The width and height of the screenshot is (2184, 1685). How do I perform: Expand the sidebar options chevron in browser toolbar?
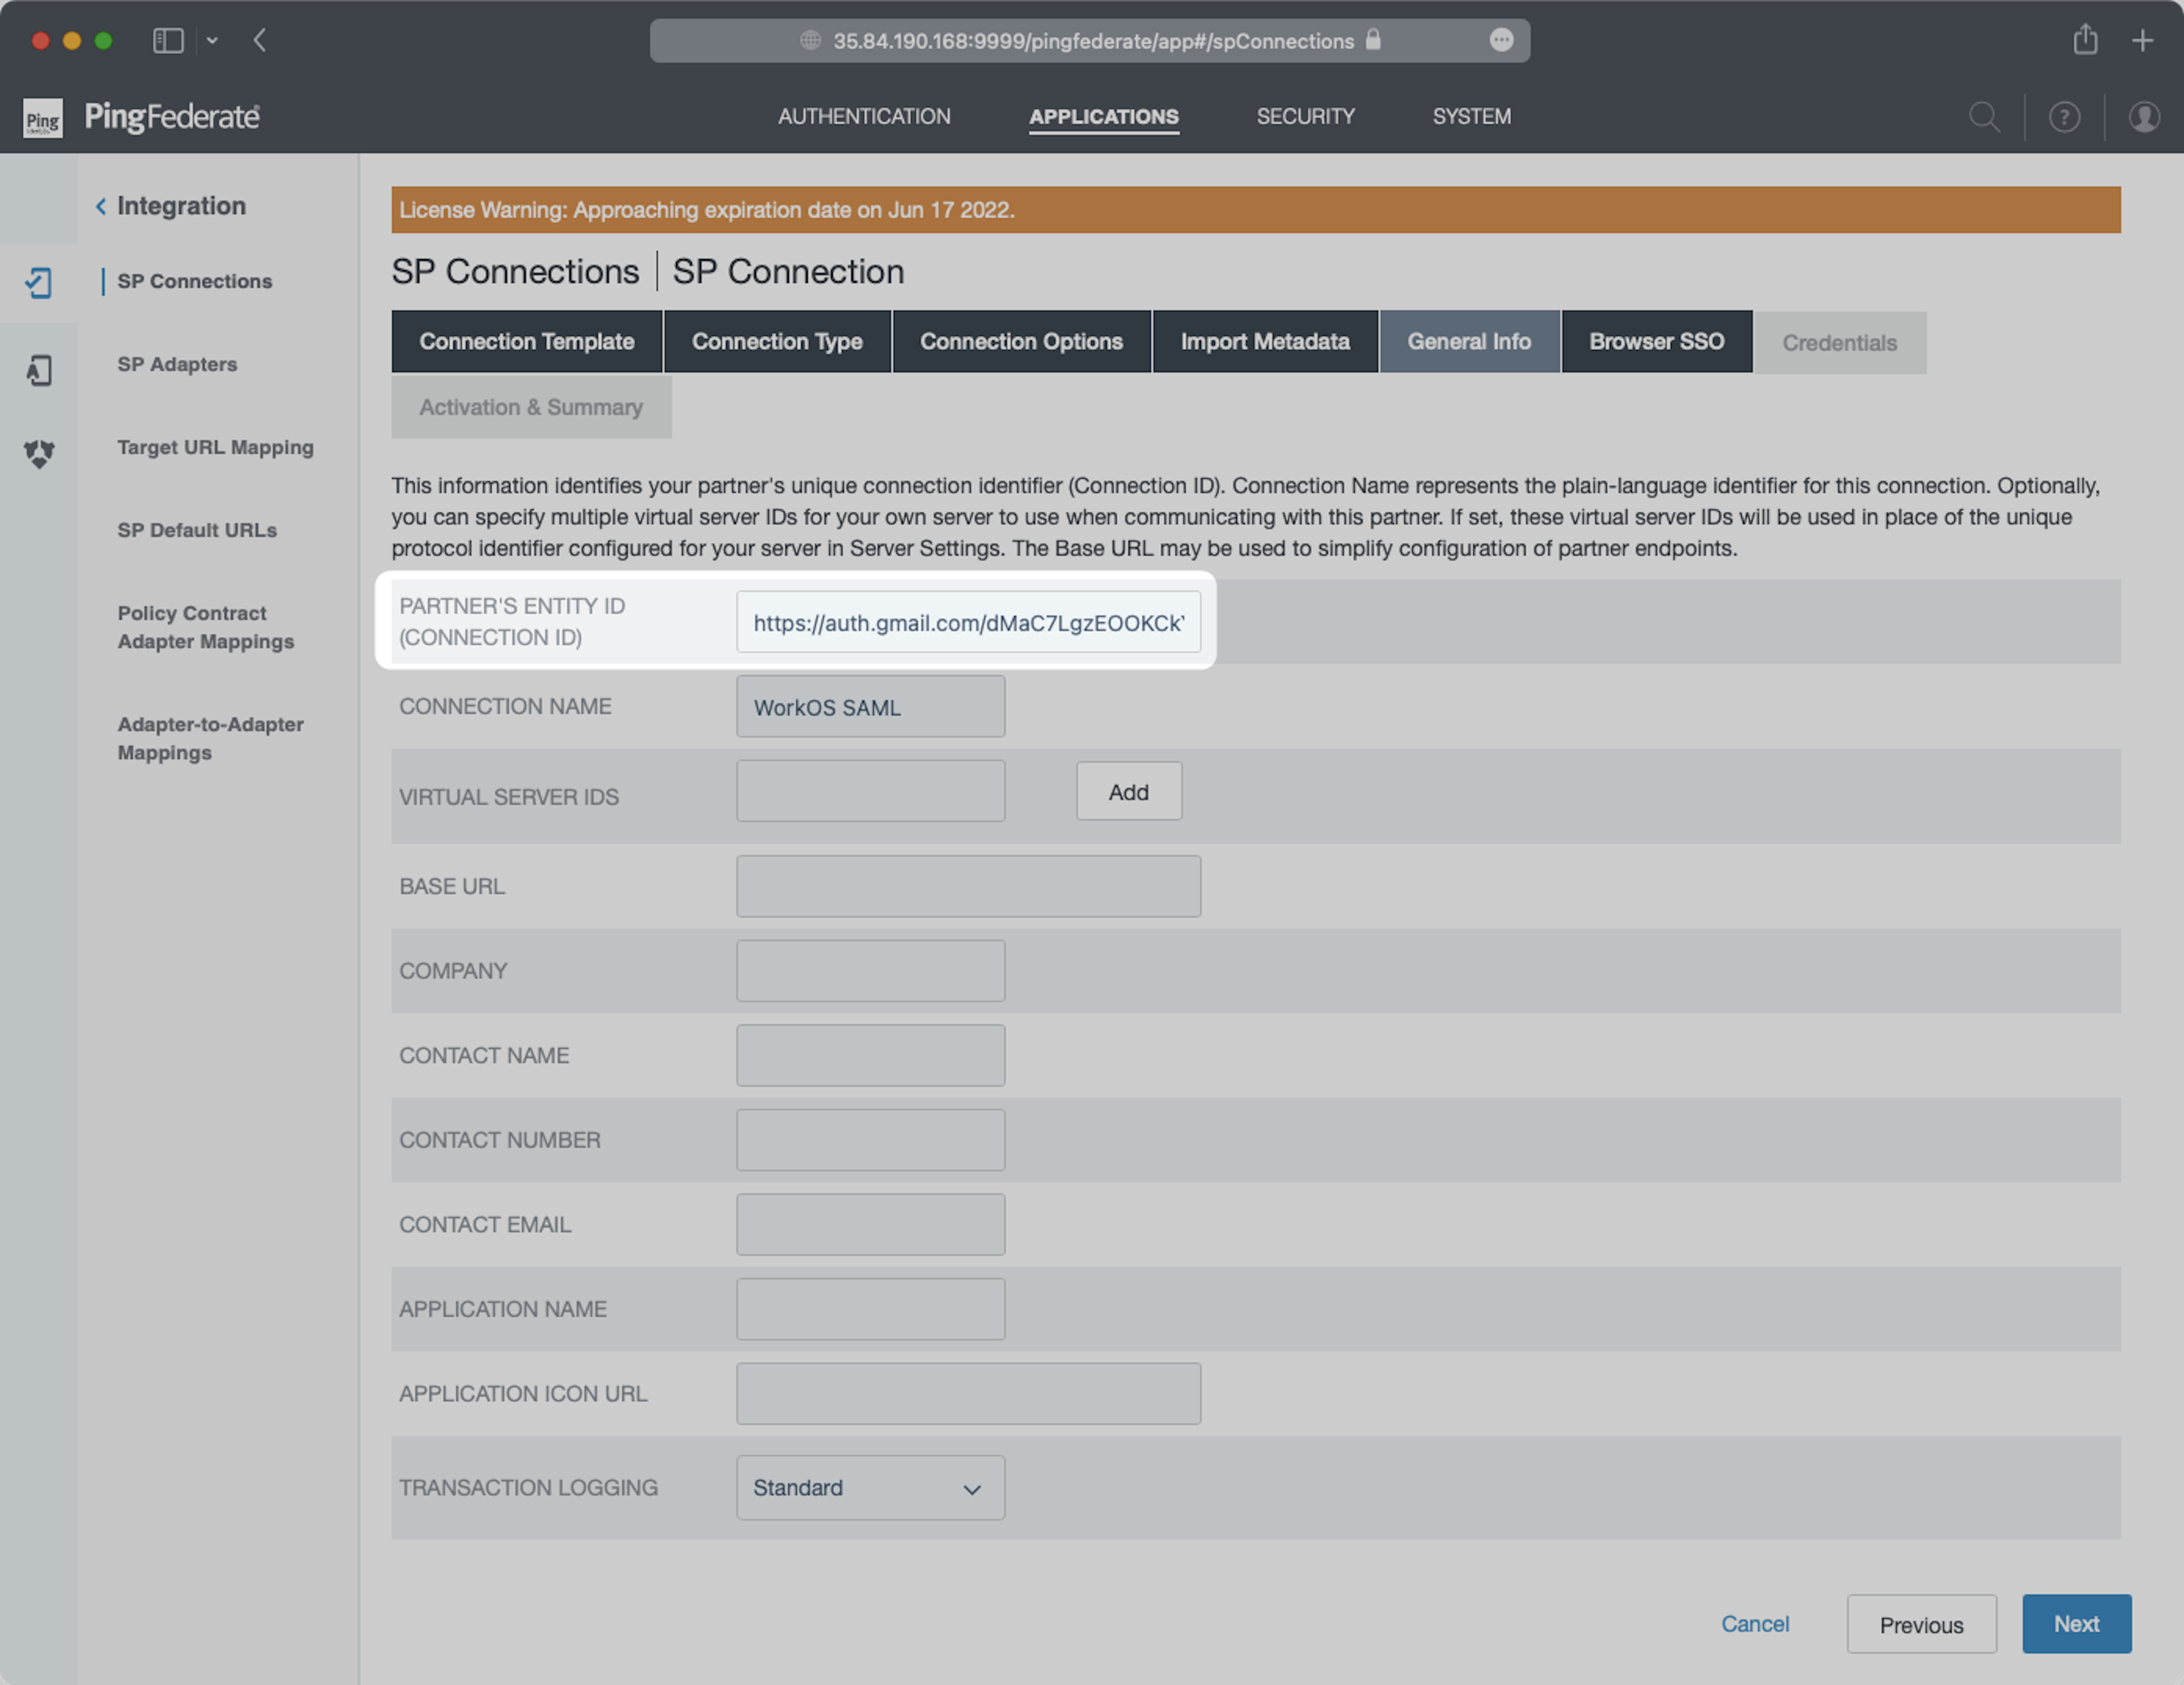coord(212,41)
